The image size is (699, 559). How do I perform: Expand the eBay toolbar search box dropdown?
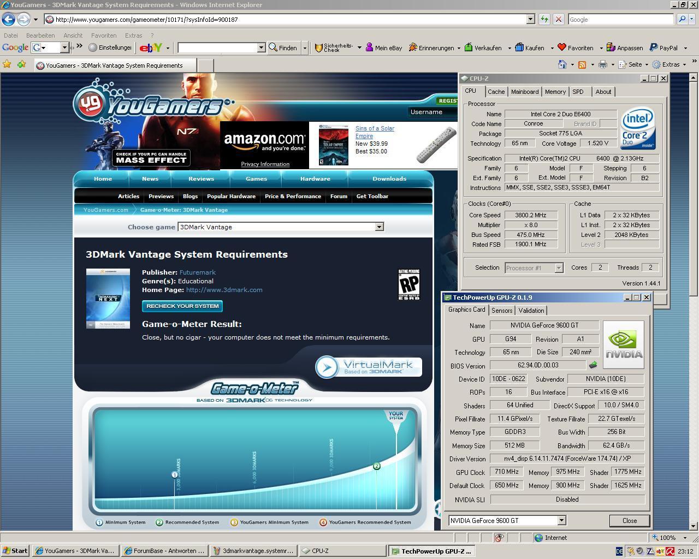[x=261, y=47]
